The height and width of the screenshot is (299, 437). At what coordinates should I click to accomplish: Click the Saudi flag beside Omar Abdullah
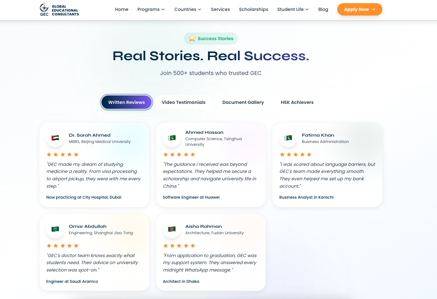tap(55, 229)
